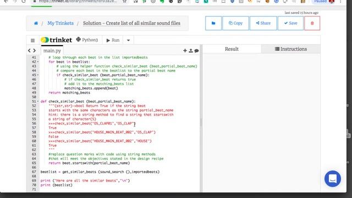The width and height of the screenshot is (352, 198).
Task: Go to previous file tab arrow
Action: pyautogui.click(x=29, y=51)
